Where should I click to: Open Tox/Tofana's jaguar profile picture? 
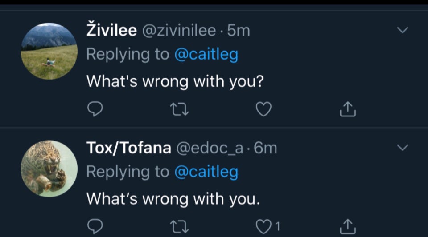49,169
